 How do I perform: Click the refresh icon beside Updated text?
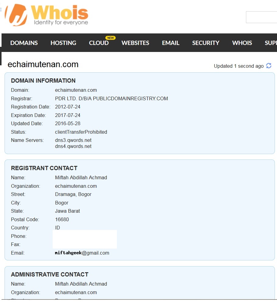click(x=269, y=66)
